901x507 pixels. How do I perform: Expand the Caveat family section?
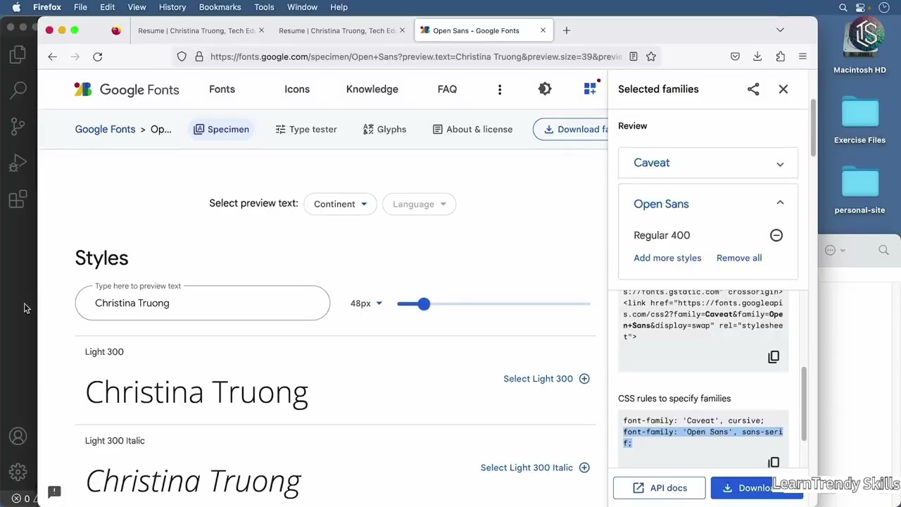tap(708, 163)
